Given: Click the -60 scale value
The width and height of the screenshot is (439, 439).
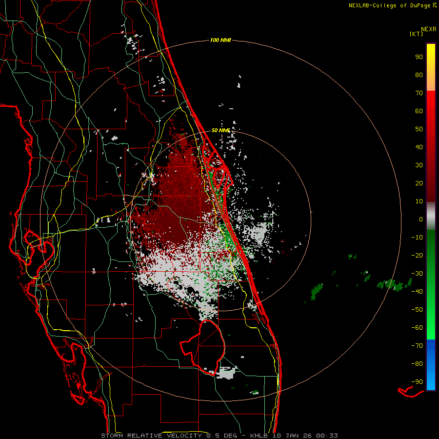Looking at the screenshot, I should [x=417, y=328].
